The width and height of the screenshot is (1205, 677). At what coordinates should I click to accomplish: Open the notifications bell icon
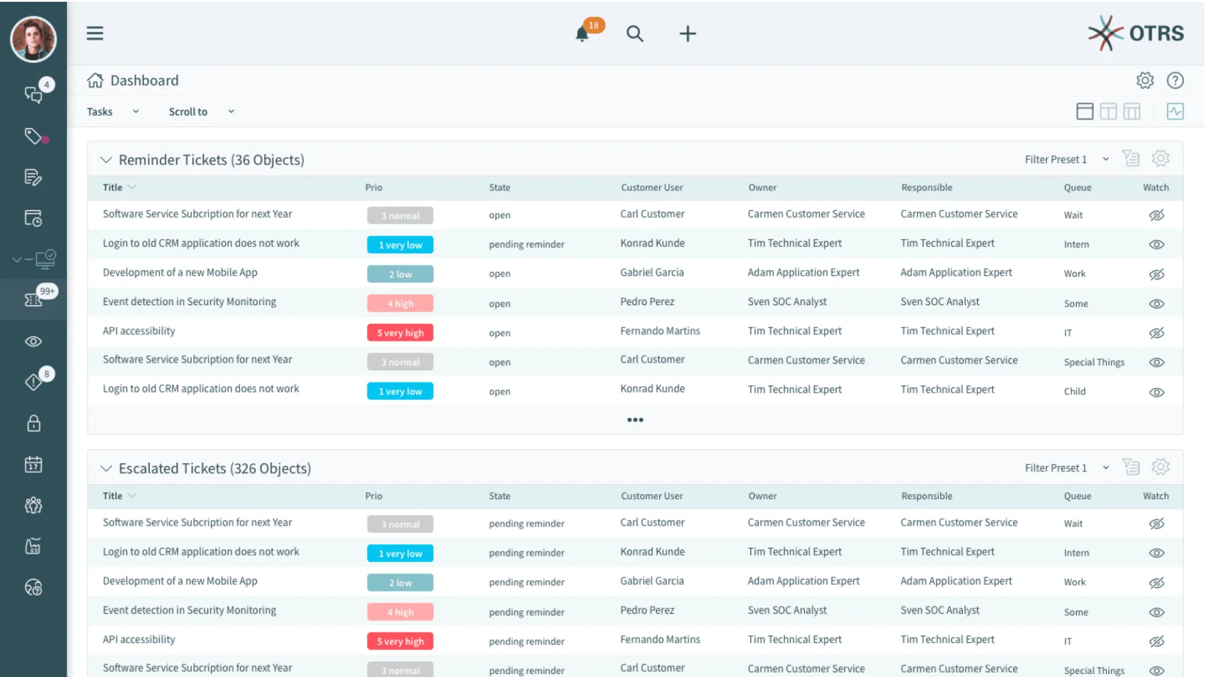pyautogui.click(x=582, y=34)
